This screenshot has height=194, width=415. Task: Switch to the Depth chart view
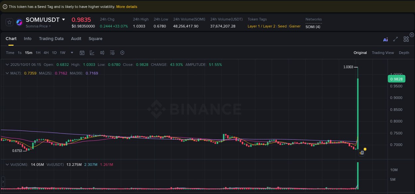click(404, 53)
